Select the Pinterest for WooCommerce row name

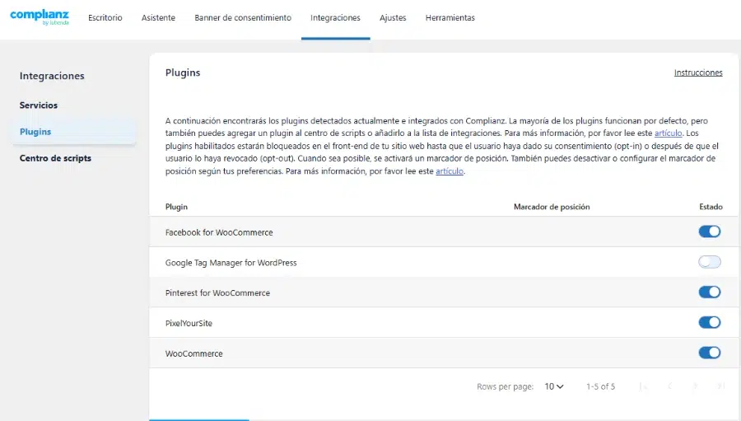pos(217,292)
